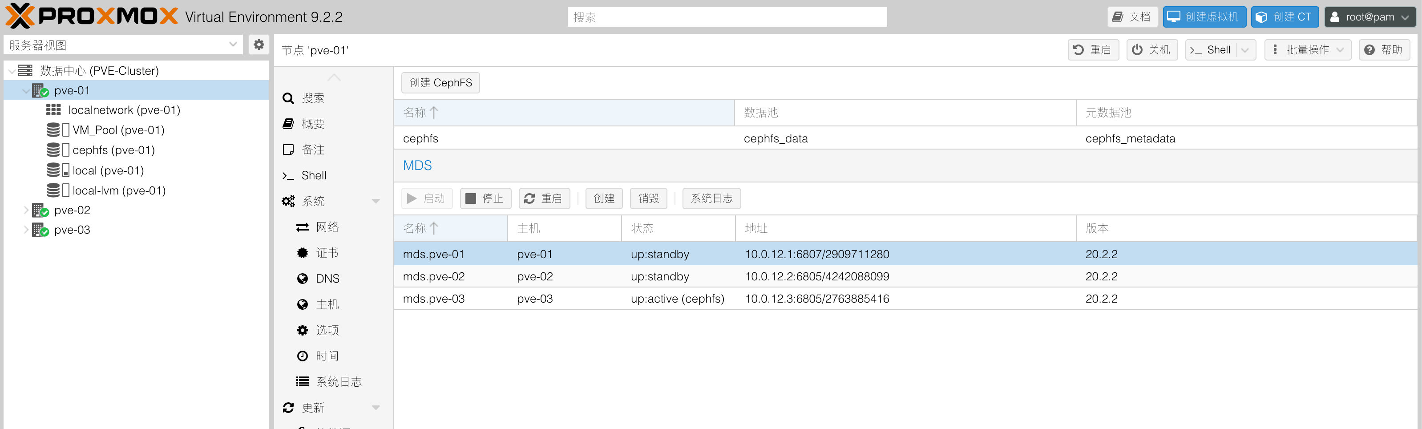The width and height of the screenshot is (1422, 429).
Task: Click the Create VM button
Action: coord(1204,16)
